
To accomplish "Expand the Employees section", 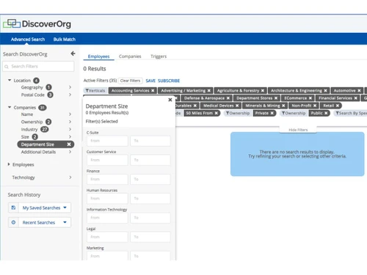I will [9, 164].
